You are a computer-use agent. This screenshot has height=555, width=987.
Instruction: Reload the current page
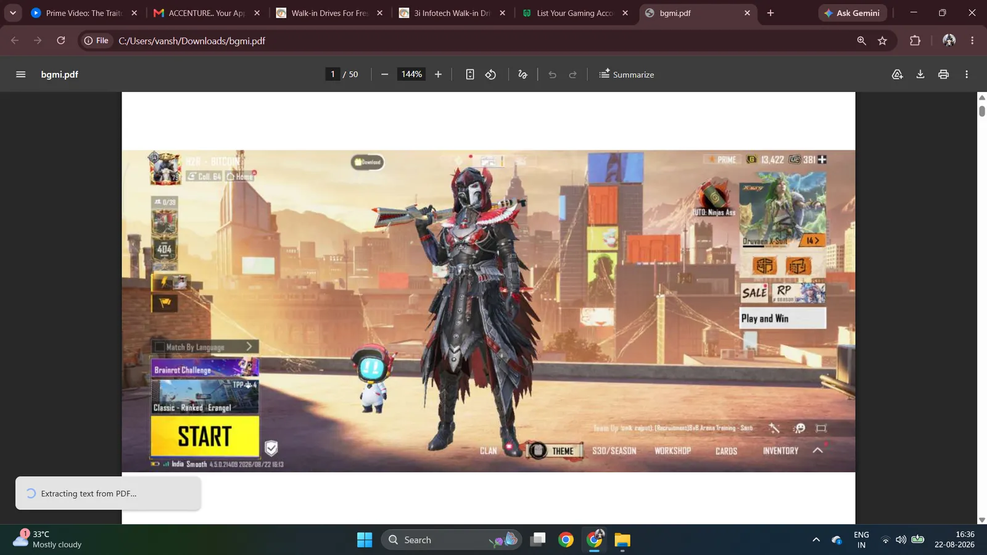tap(60, 41)
